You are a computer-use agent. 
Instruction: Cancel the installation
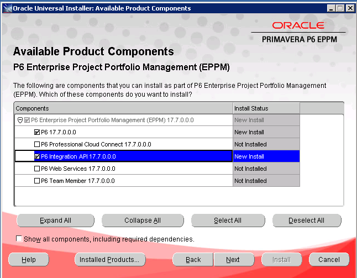[329, 260]
